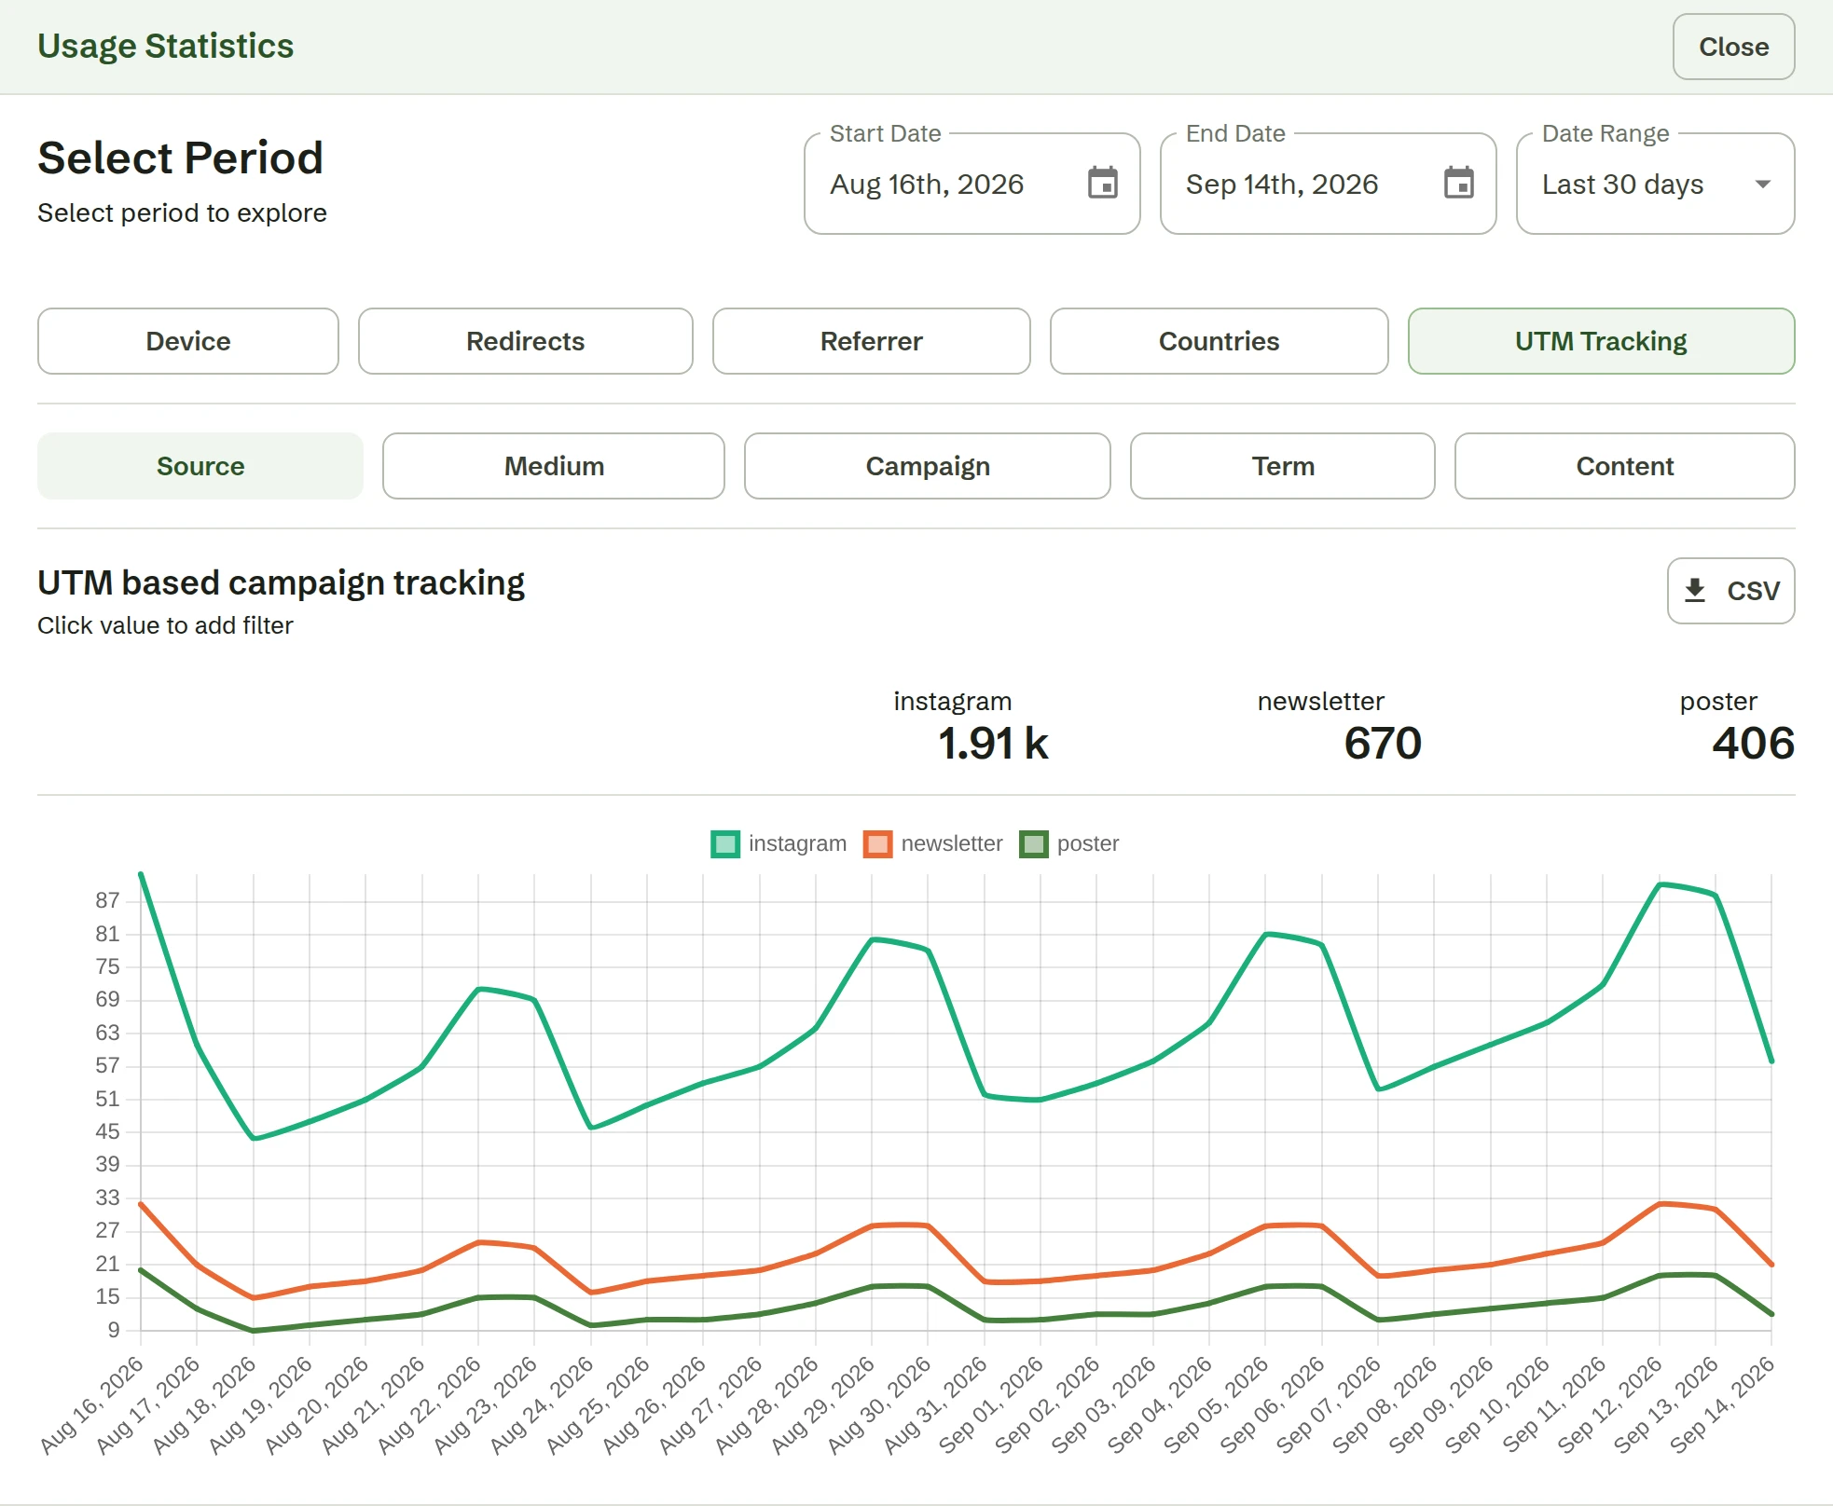Viewport: 1833px width, 1506px height.
Task: Switch to the Redirects tab
Action: tap(526, 341)
